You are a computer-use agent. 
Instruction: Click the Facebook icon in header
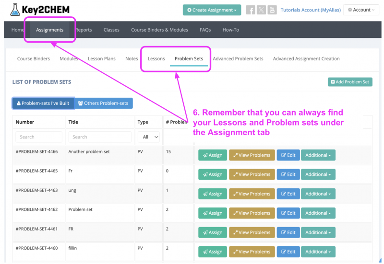point(250,10)
